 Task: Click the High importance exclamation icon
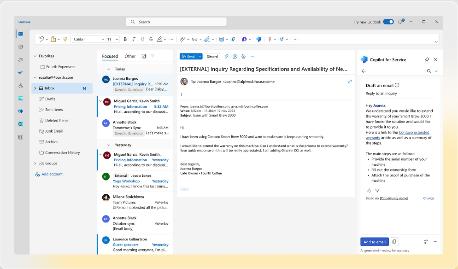point(270,39)
